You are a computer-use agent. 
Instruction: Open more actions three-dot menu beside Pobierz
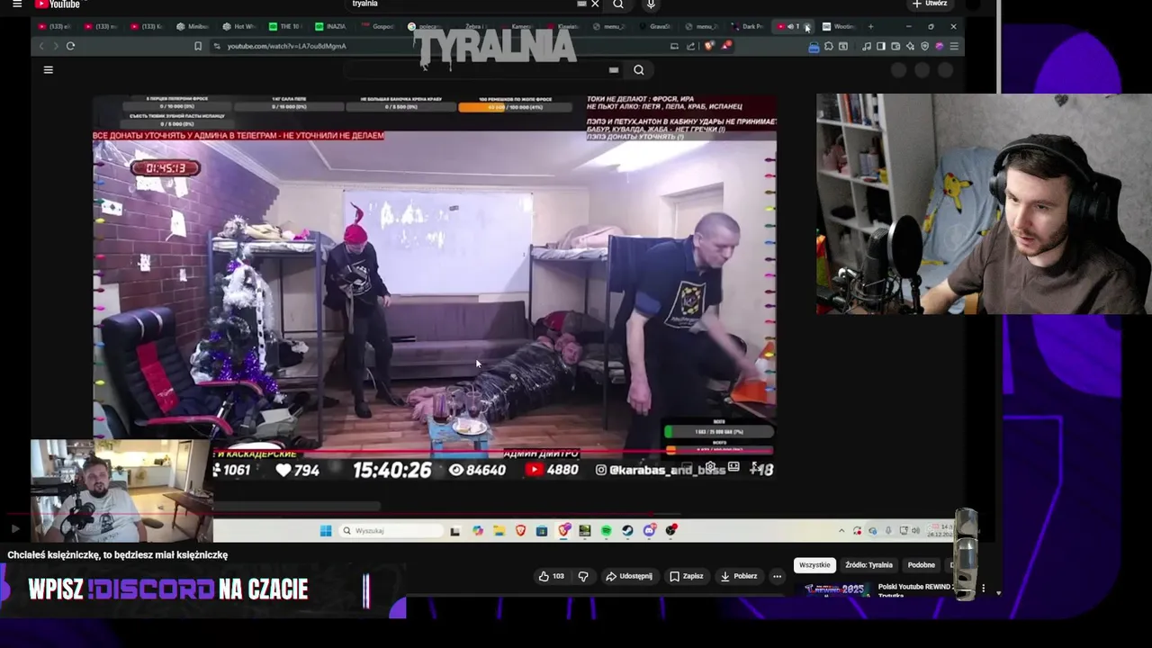pos(777,576)
